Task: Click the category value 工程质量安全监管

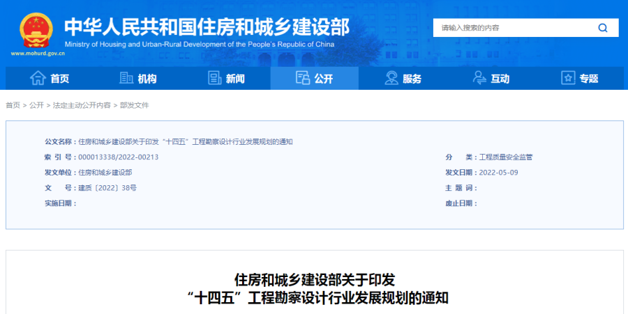Action: pos(506,157)
